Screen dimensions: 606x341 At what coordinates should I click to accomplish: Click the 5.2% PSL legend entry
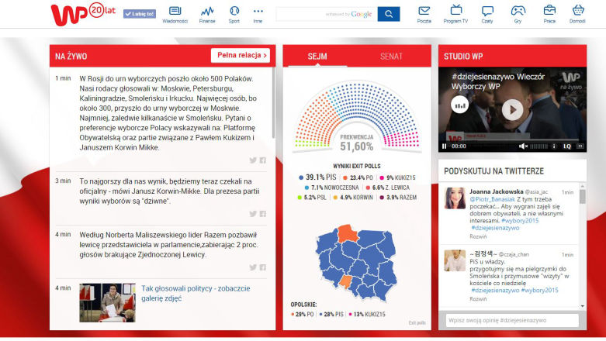[x=311, y=198]
